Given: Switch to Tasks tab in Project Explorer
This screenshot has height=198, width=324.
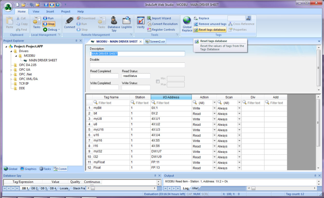Looking at the screenshot, I should click(45, 169).
